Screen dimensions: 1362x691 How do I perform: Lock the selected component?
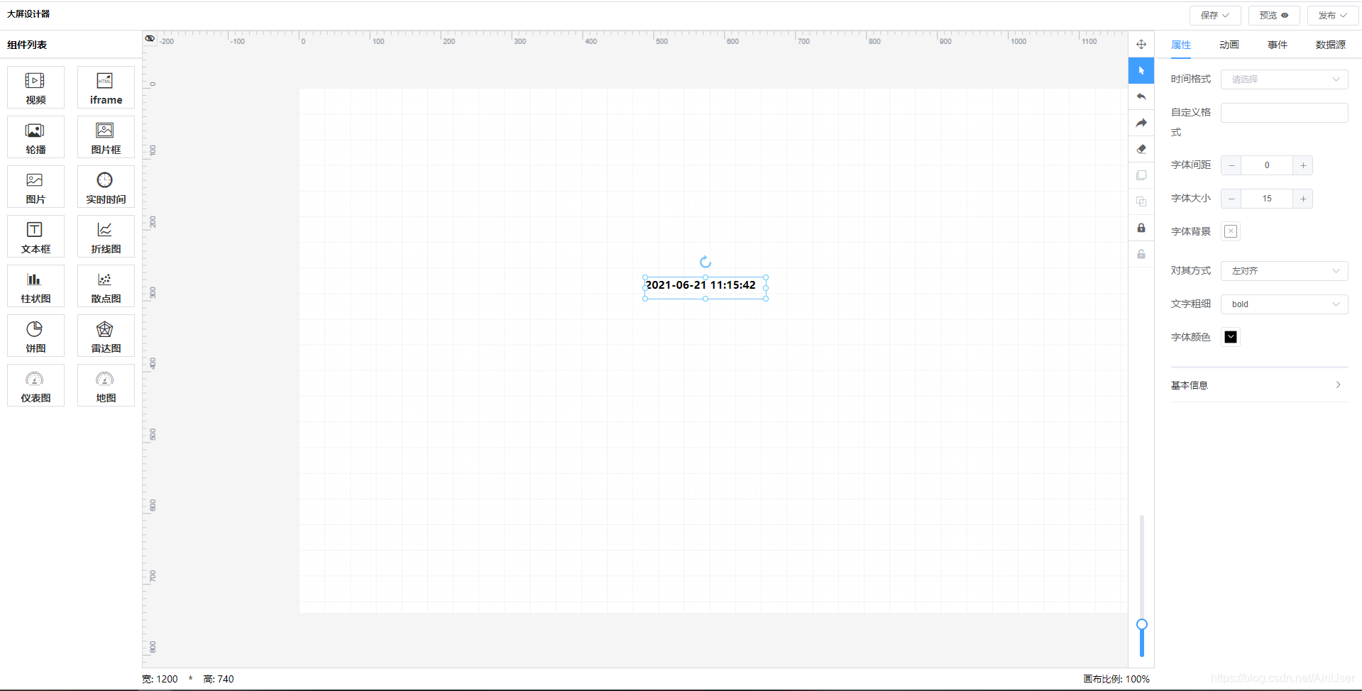(x=1141, y=228)
